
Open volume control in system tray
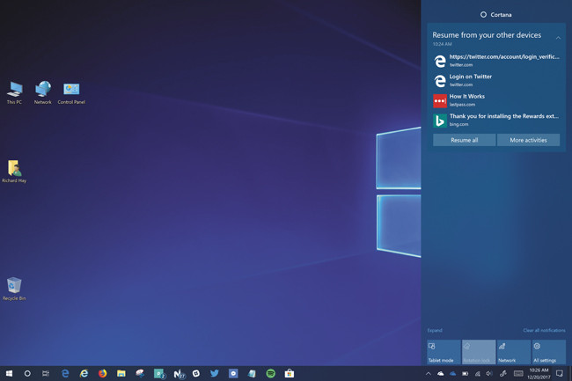coord(489,373)
